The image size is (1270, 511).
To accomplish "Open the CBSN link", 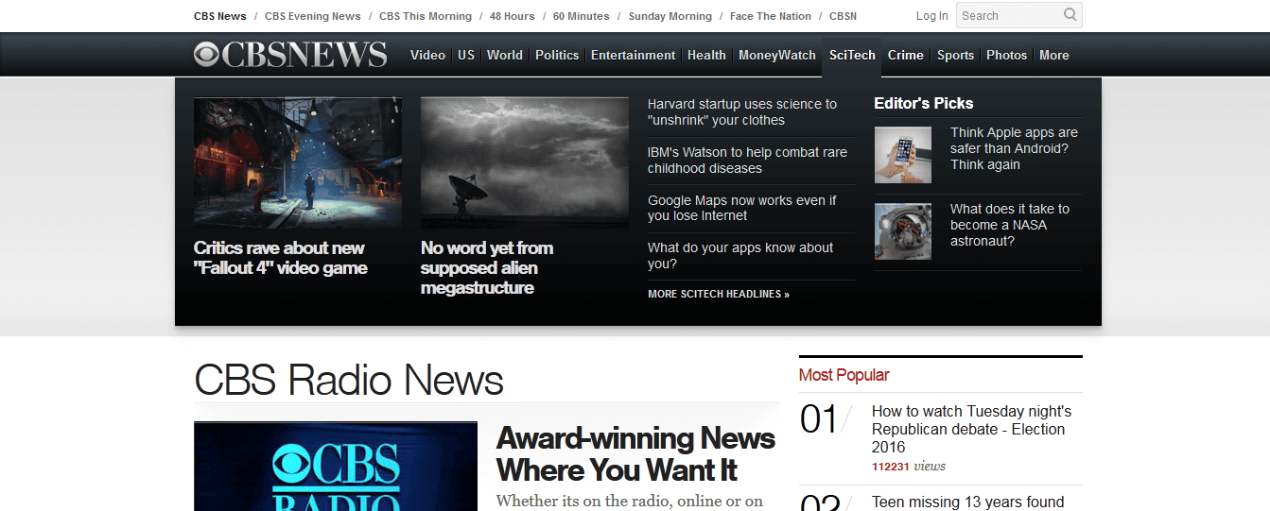I will pyautogui.click(x=843, y=16).
